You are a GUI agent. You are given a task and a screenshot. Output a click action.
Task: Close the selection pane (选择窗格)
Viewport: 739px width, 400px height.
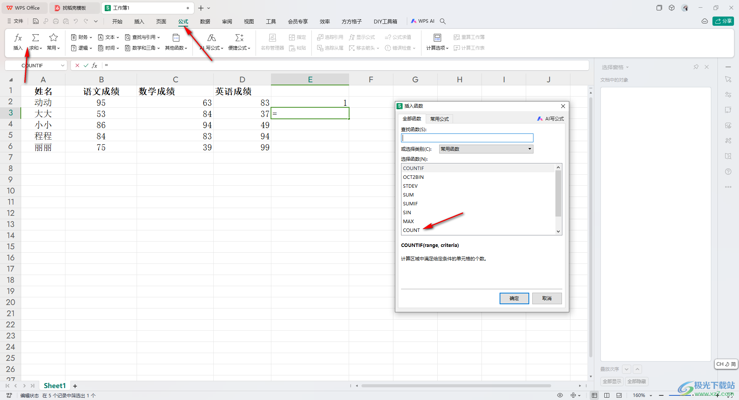click(707, 67)
